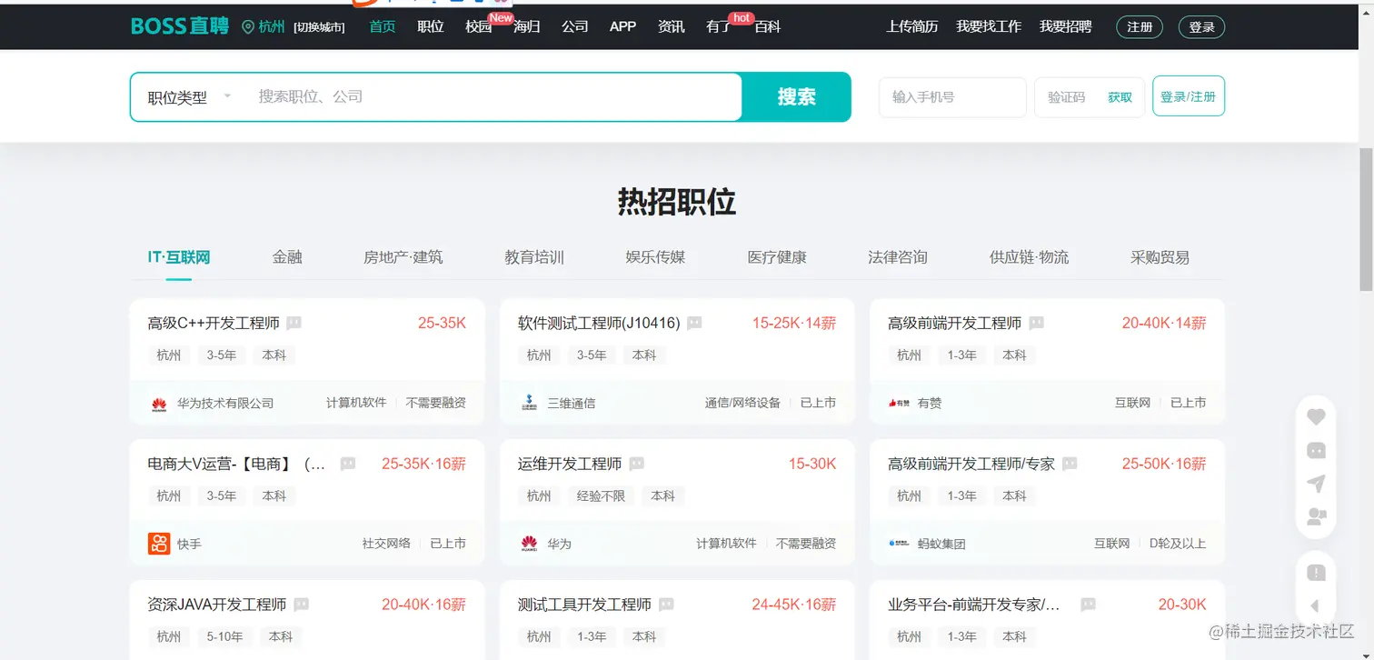1374x660 pixels.
Task: Open the chat icon beside 高级C++开发工程师
Action: [294, 323]
